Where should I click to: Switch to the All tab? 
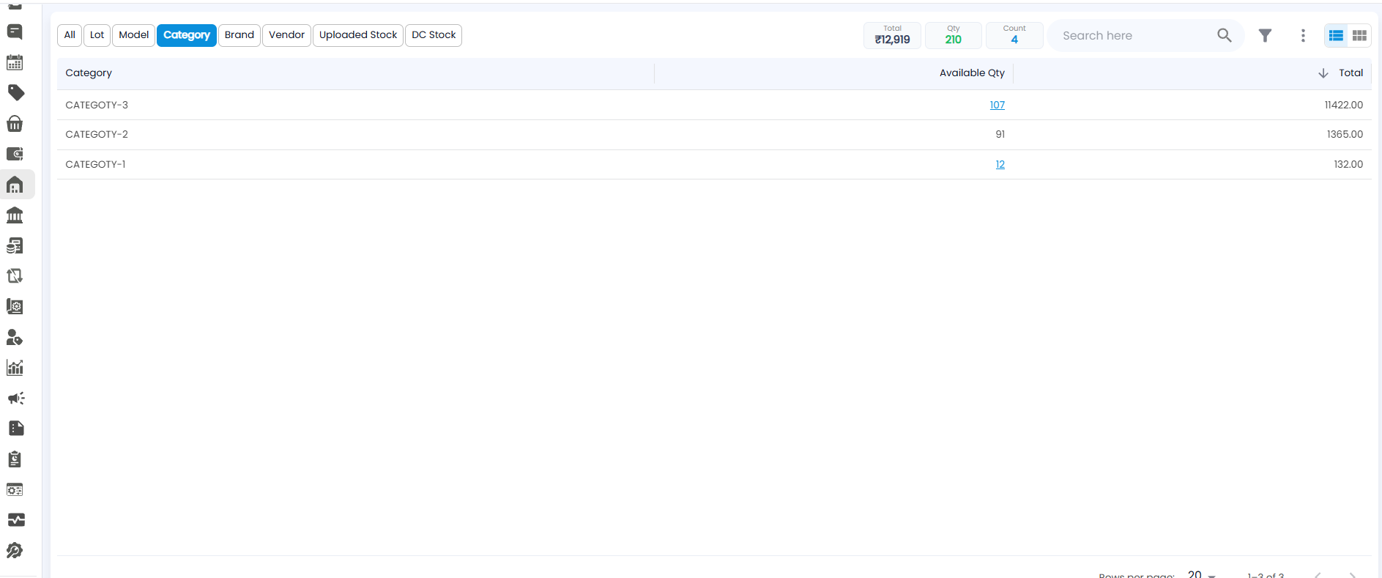pyautogui.click(x=70, y=35)
